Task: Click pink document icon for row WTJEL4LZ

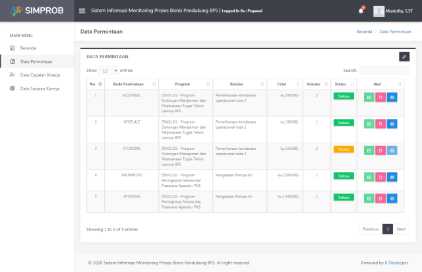Action: (x=380, y=123)
